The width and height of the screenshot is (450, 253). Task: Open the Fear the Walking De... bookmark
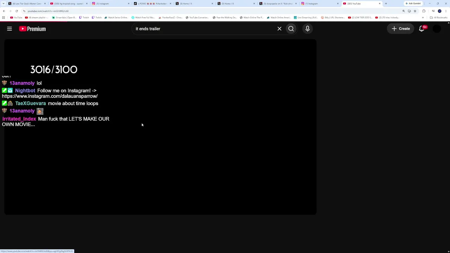point(225,18)
